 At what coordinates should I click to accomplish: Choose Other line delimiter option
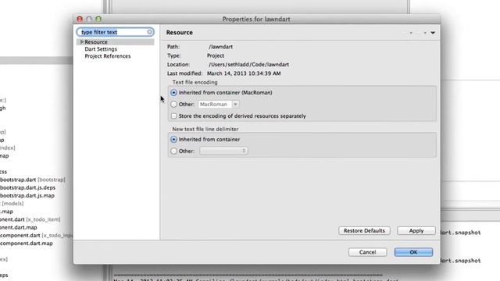coord(173,151)
